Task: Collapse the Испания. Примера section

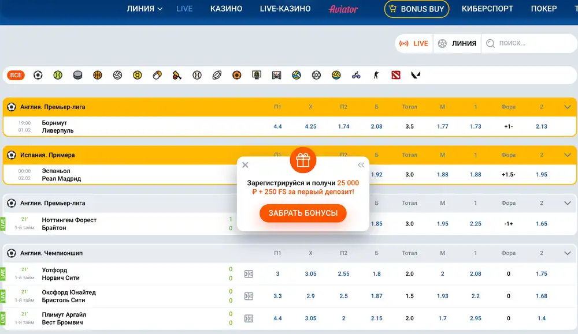Action: click(x=567, y=155)
